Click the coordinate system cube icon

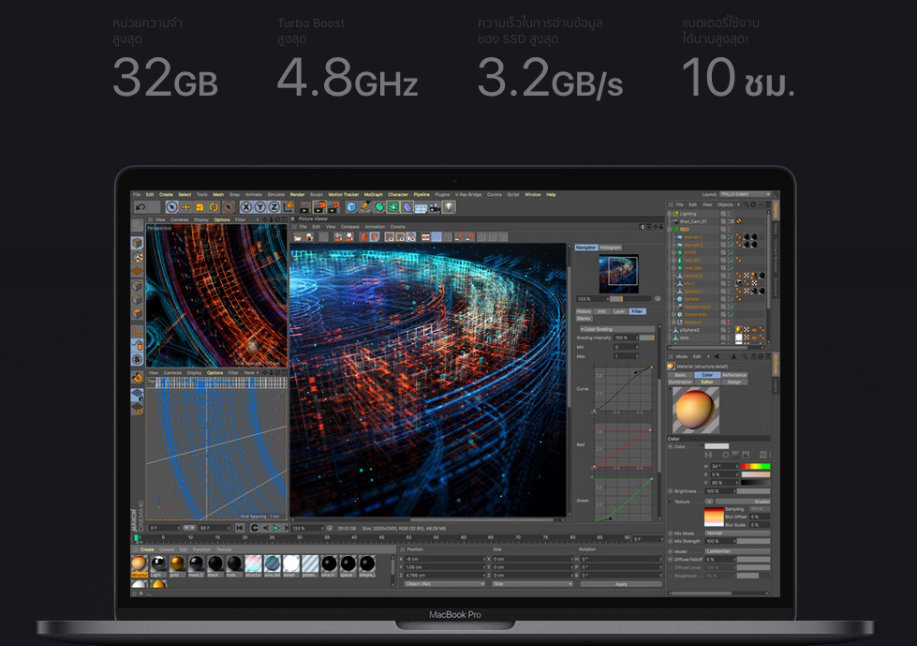[288, 207]
